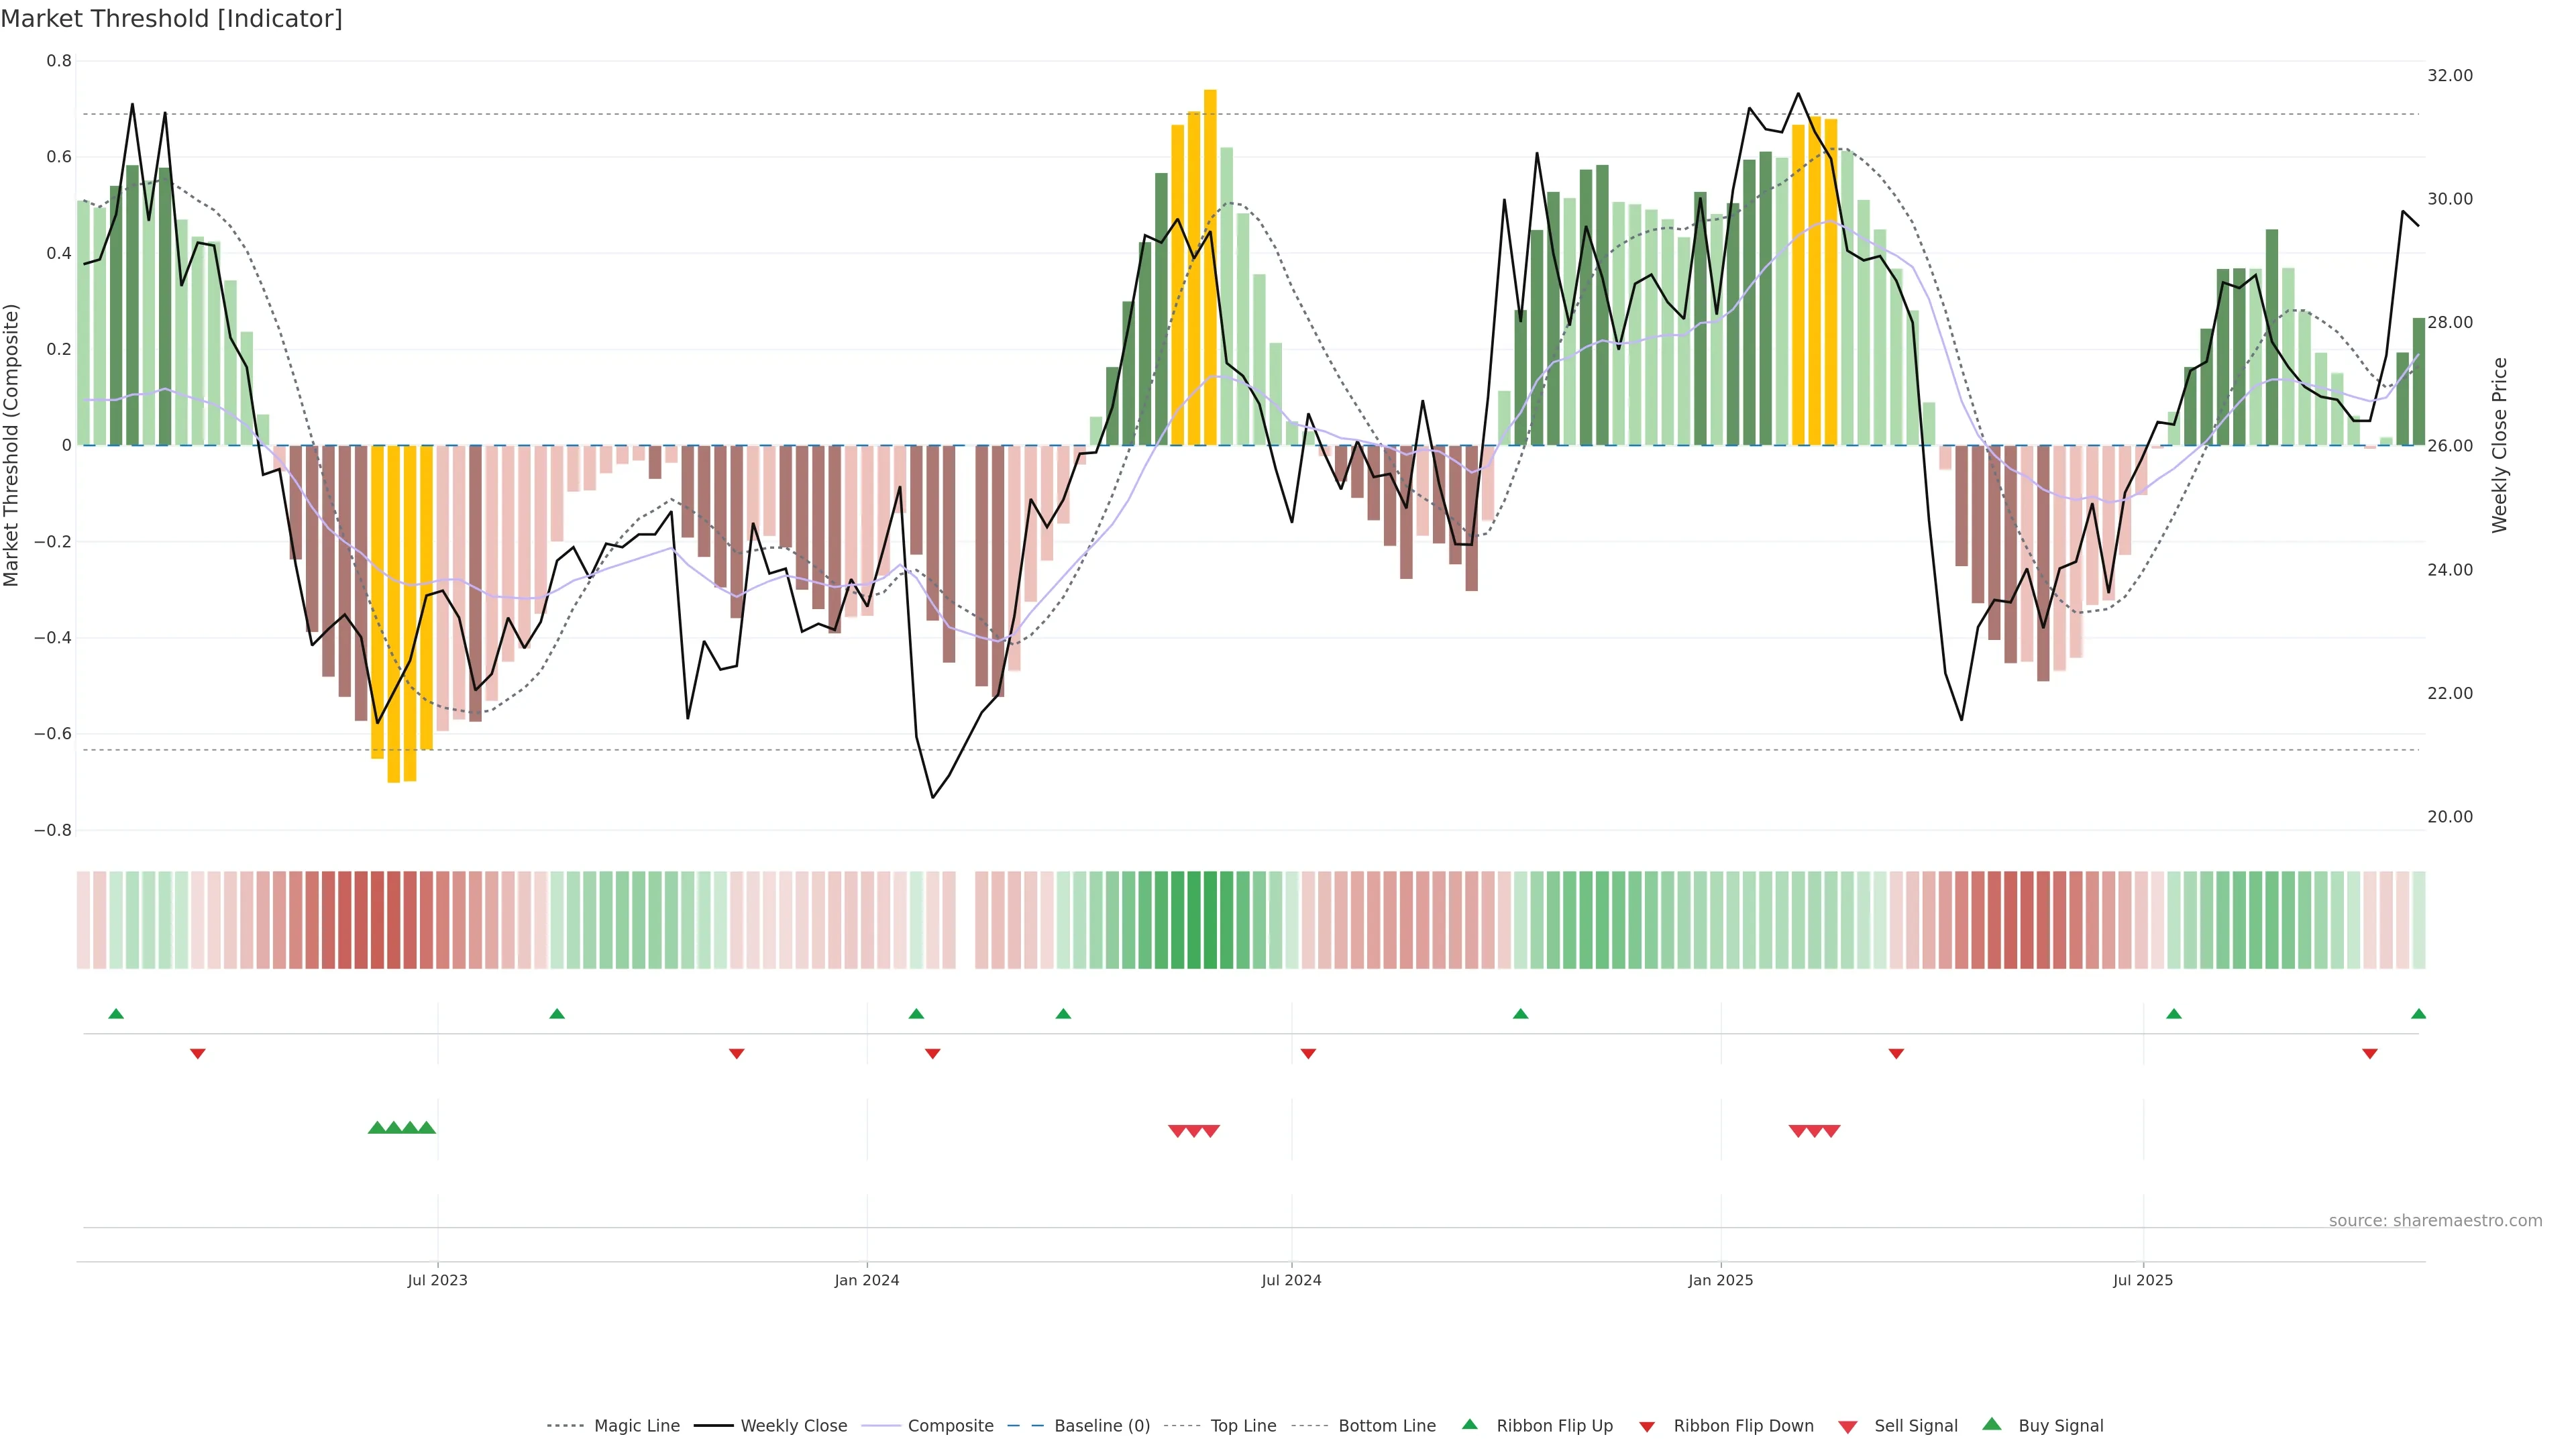Click the Sell Signal legend marker icon
The width and height of the screenshot is (2576, 1449).
tap(1848, 1427)
